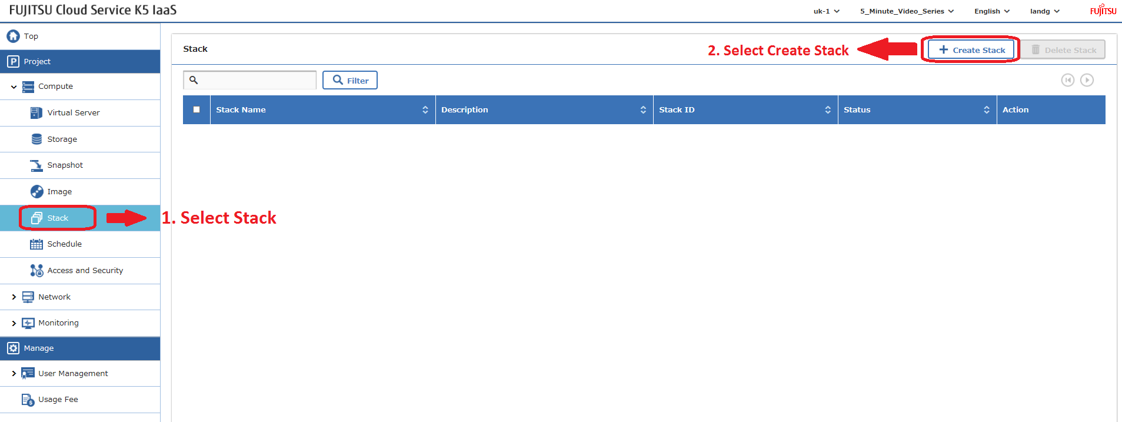
Task: Click the Fujitsu logo
Action: (1103, 10)
